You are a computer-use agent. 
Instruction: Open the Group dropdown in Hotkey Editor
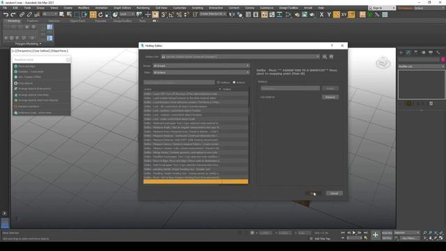[201, 66]
